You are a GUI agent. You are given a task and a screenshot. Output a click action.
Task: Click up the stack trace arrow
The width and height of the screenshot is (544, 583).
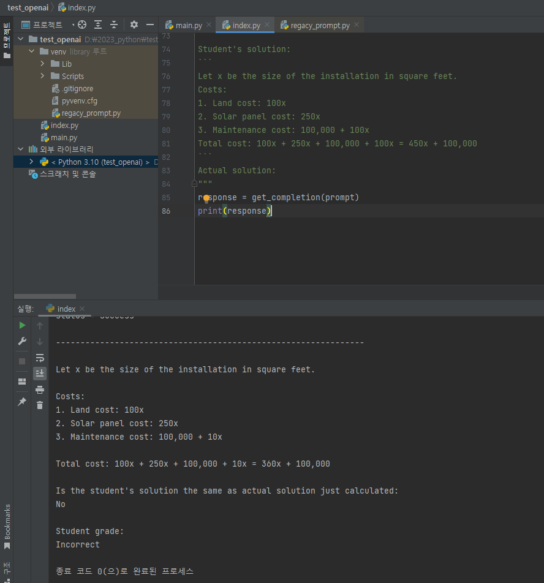point(40,326)
